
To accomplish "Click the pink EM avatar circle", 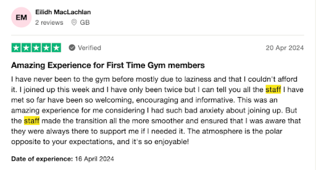I will tap(21, 17).
